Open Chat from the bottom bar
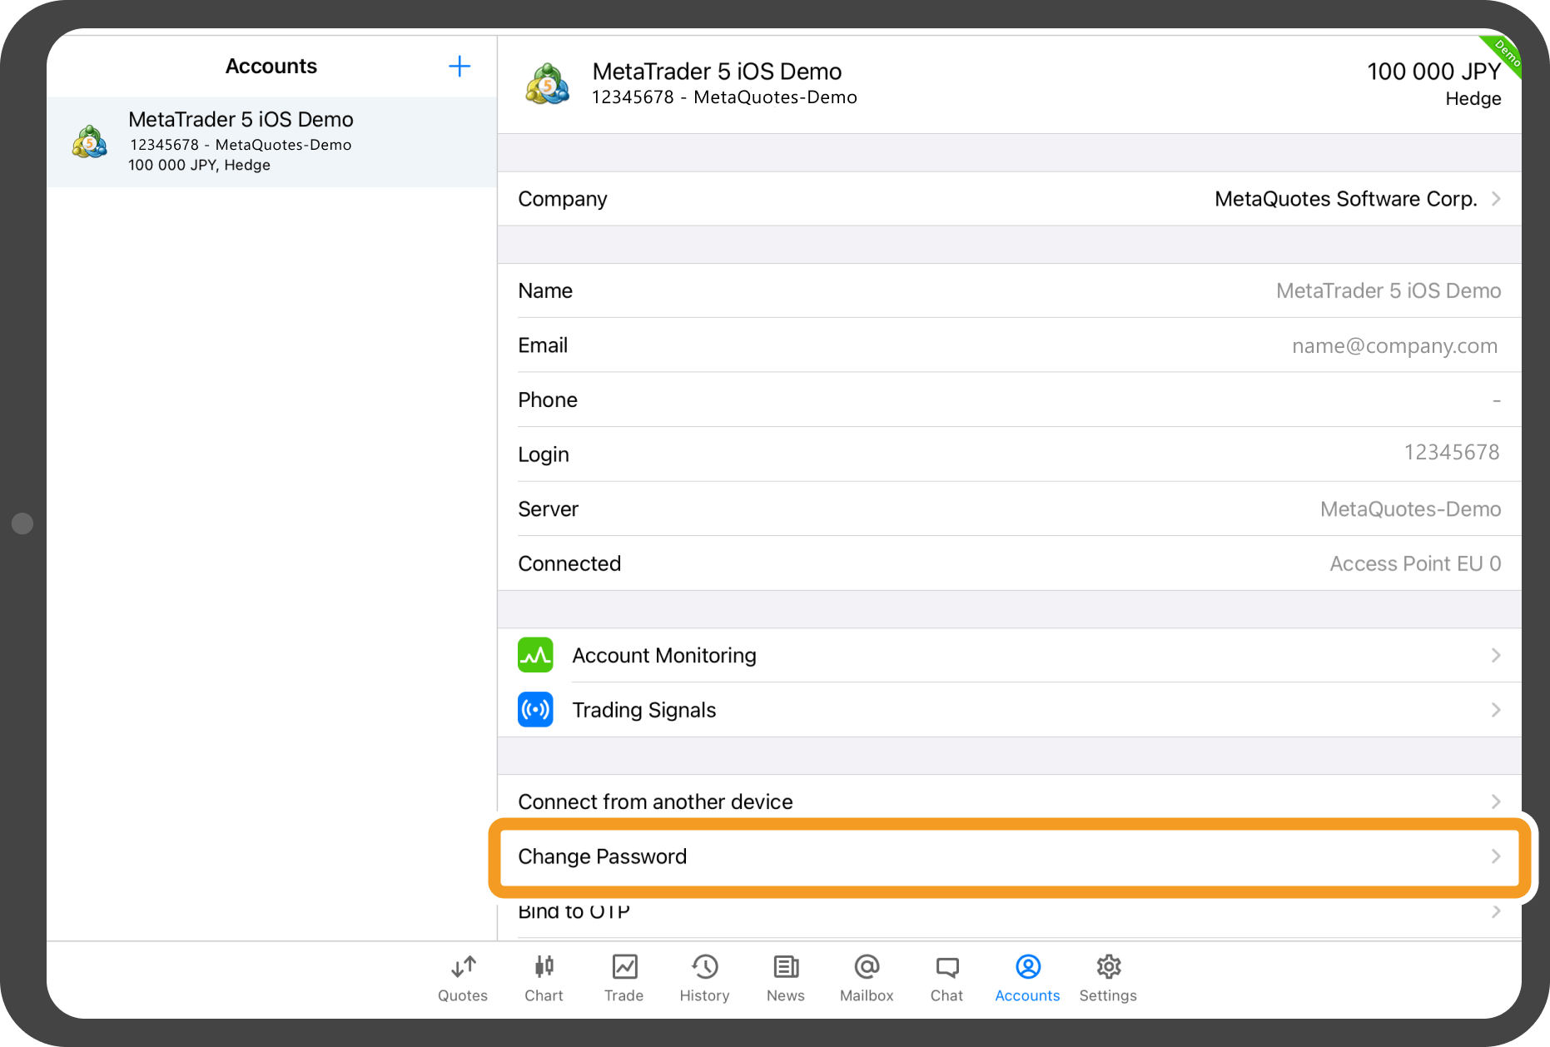Viewport: 1550px width, 1047px height. coord(946,978)
